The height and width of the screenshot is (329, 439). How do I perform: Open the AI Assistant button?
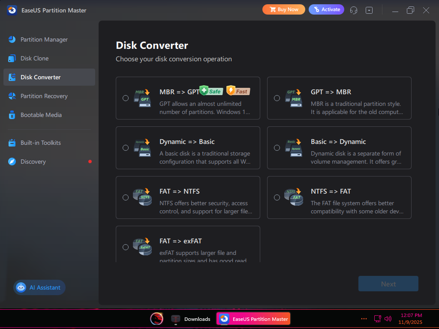click(39, 287)
